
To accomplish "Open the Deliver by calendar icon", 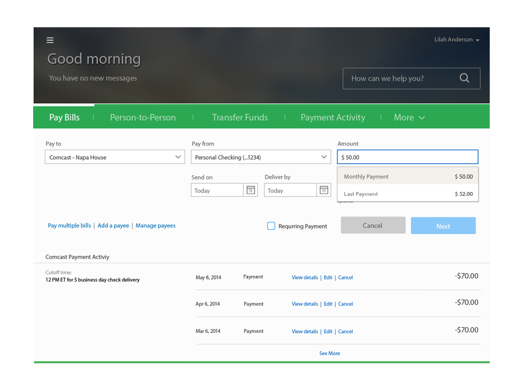I will click(324, 190).
